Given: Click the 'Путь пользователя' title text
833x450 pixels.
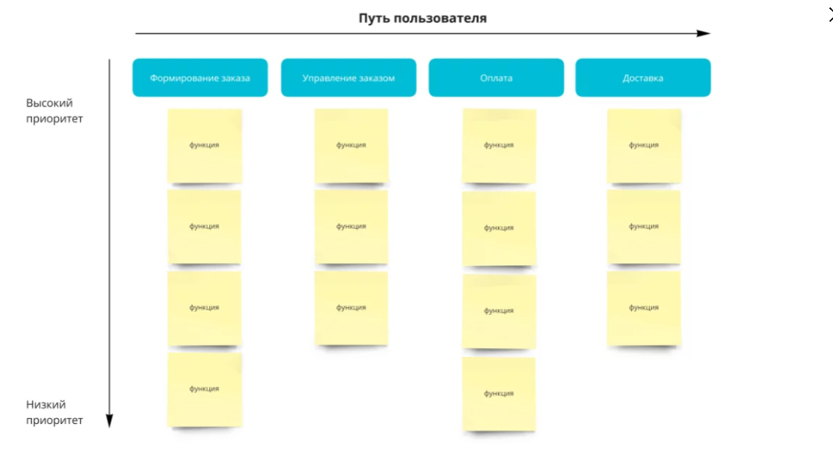Looking at the screenshot, I should click(x=422, y=18).
